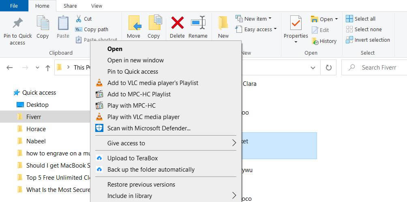
Task: Click the Copy icon in Clipboard group
Action: click(x=43, y=23)
